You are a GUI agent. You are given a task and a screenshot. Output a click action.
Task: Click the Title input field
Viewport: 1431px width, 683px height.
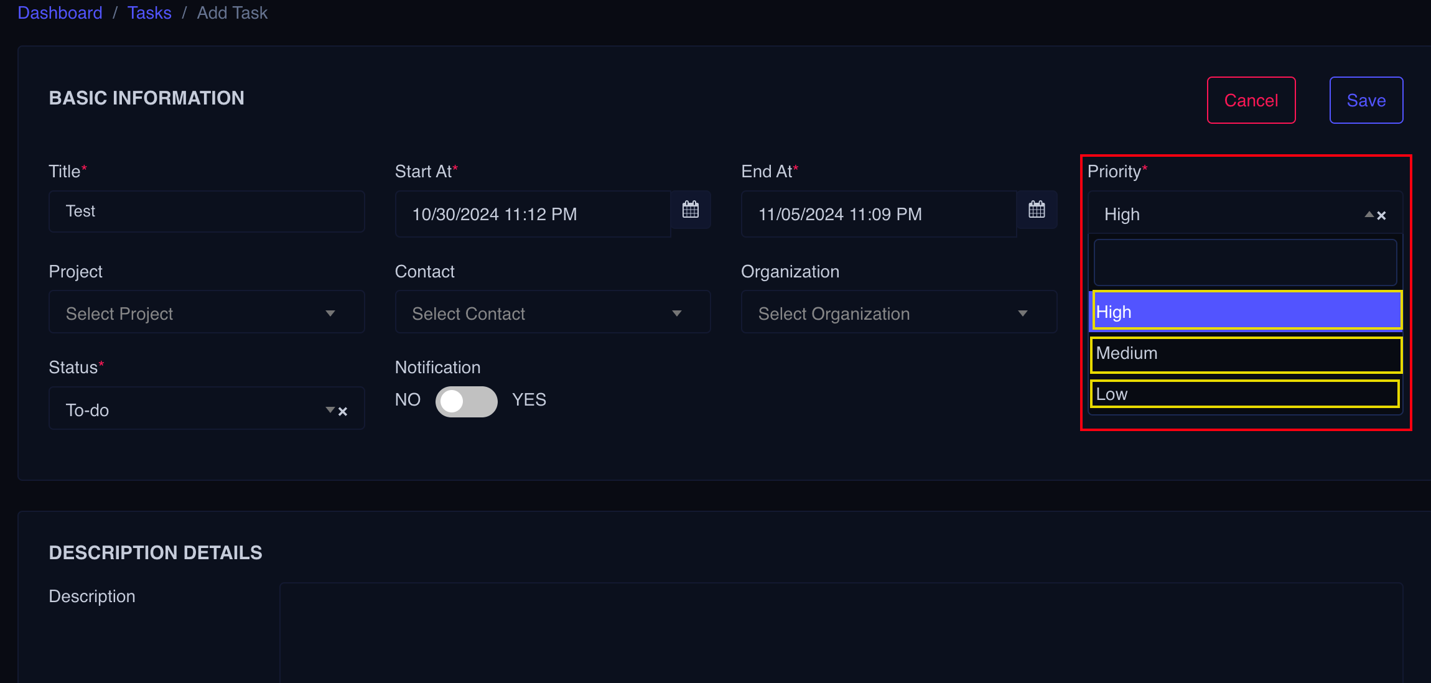pos(207,211)
